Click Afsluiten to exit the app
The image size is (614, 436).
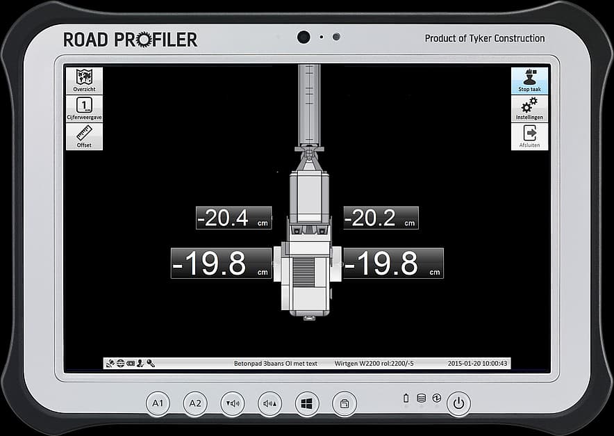[x=529, y=136]
